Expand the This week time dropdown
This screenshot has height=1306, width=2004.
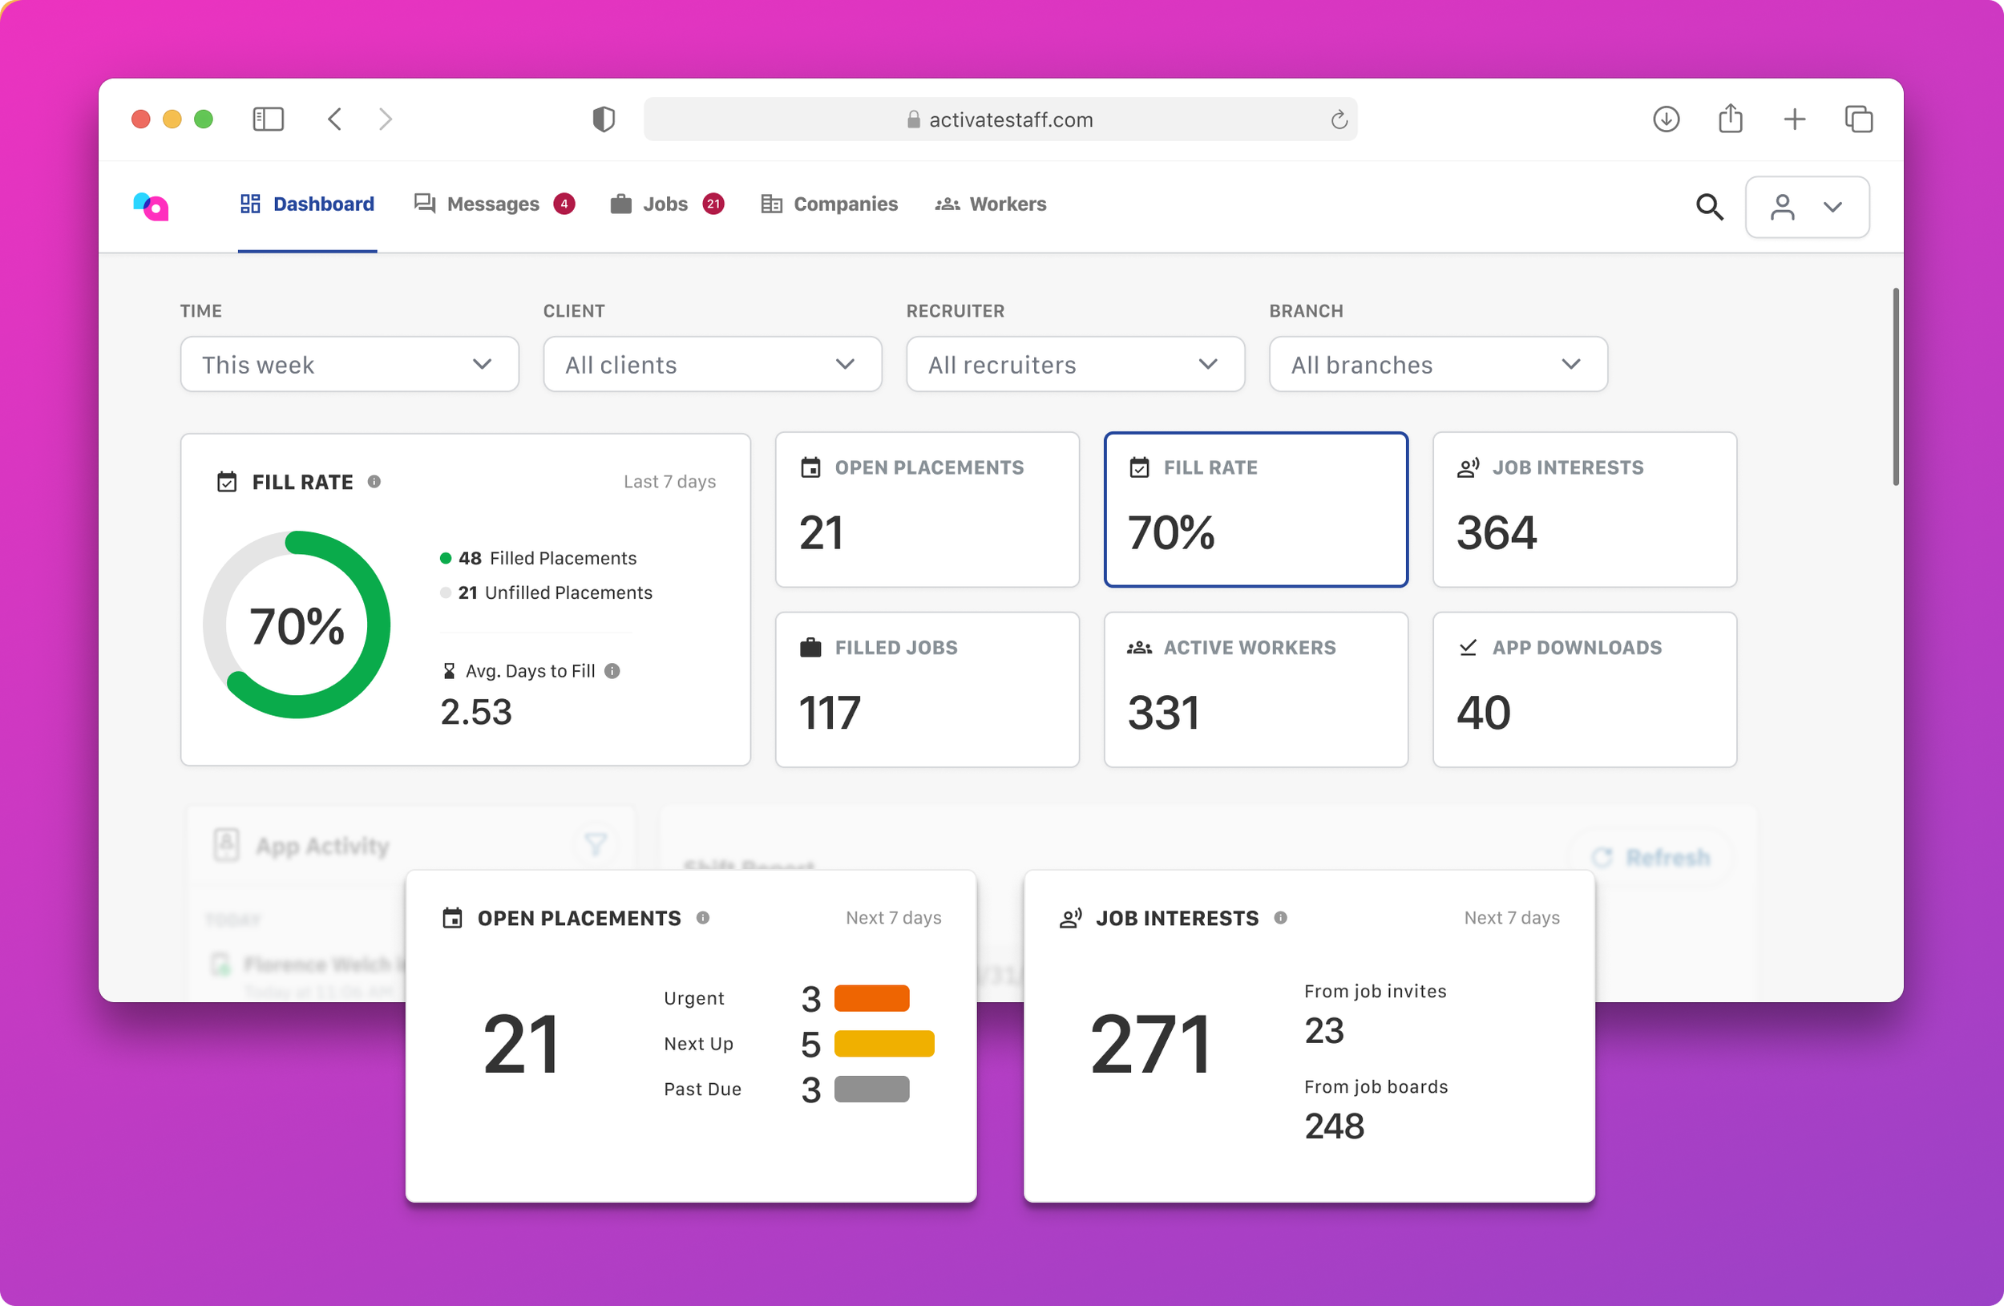coord(349,365)
